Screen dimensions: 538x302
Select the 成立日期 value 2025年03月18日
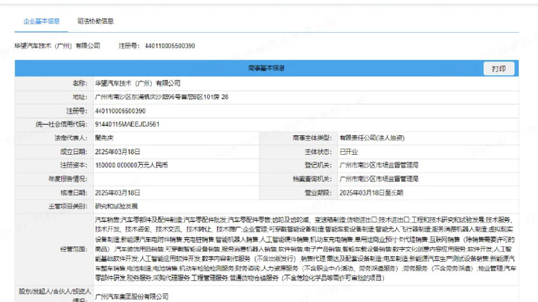(118, 152)
